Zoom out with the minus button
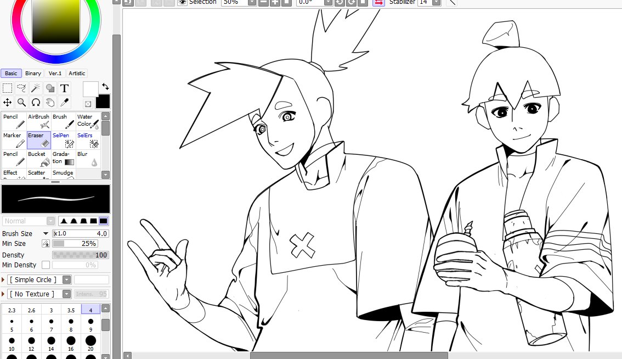The width and height of the screenshot is (622, 359). [263, 2]
